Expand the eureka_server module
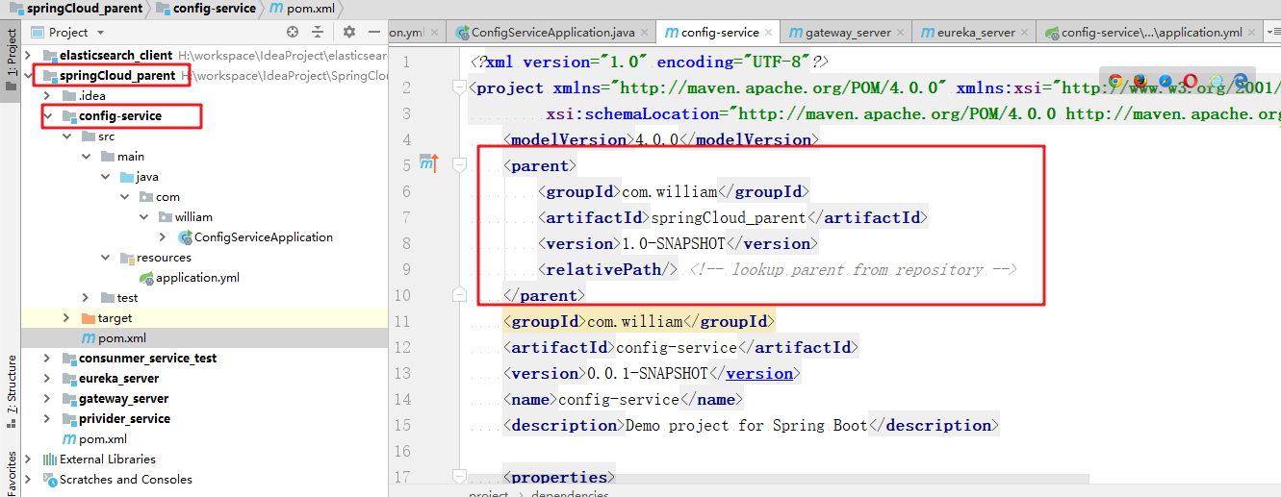Image resolution: width=1281 pixels, height=497 pixels. 47,378
